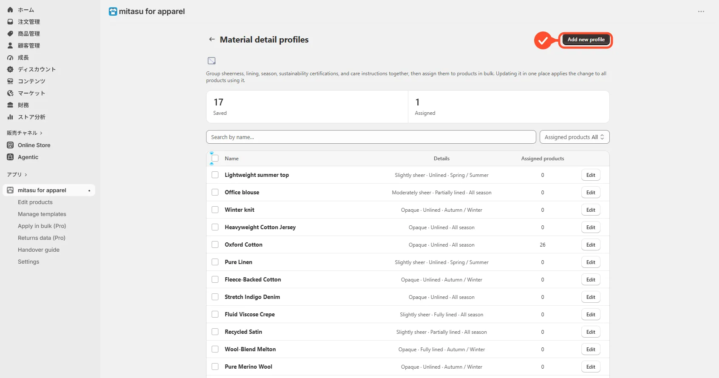Open app Settings in sidebar
This screenshot has width=719, height=378.
coord(28,261)
